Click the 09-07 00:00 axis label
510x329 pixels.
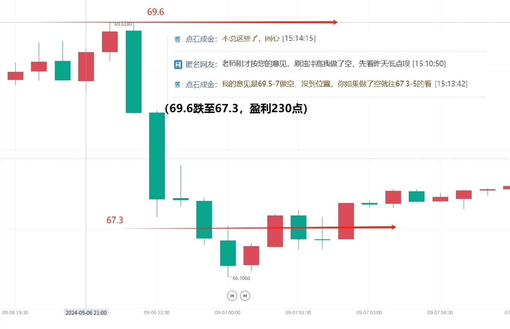tap(227, 313)
